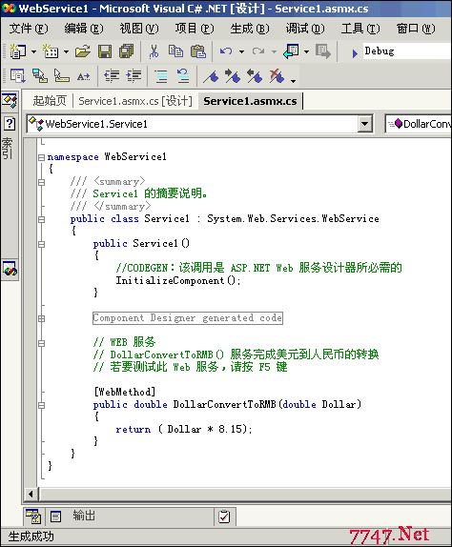This screenshot has height=547, width=452.
Task: Open the 文件(F) menu
Action: click(29, 29)
